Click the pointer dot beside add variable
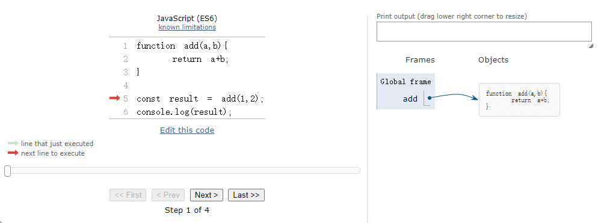The image size is (604, 223). [429, 98]
